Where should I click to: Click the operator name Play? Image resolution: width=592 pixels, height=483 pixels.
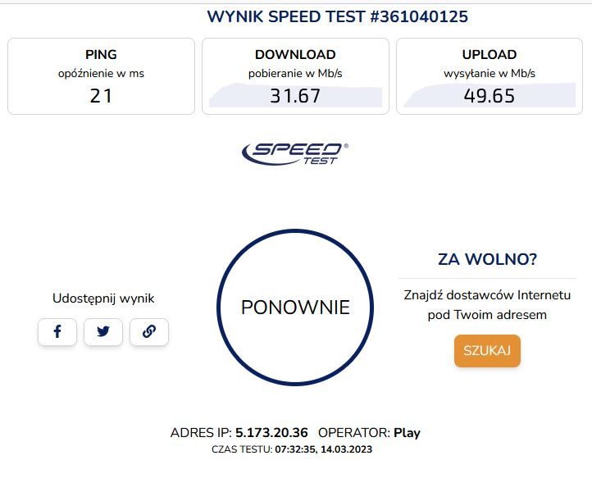407,432
